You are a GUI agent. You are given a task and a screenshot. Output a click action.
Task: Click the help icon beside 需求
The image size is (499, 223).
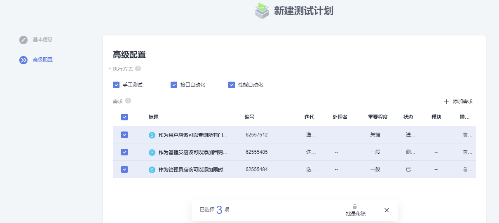(128, 101)
